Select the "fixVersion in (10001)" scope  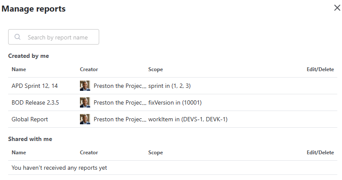pos(175,102)
